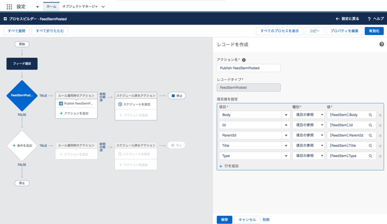387x224 pixels.
Task: Click the 保存 button
Action: [224, 219]
